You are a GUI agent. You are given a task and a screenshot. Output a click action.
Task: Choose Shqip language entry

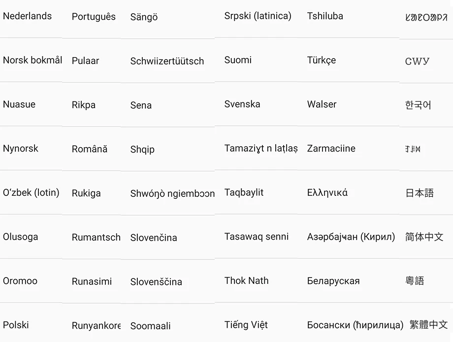click(142, 149)
